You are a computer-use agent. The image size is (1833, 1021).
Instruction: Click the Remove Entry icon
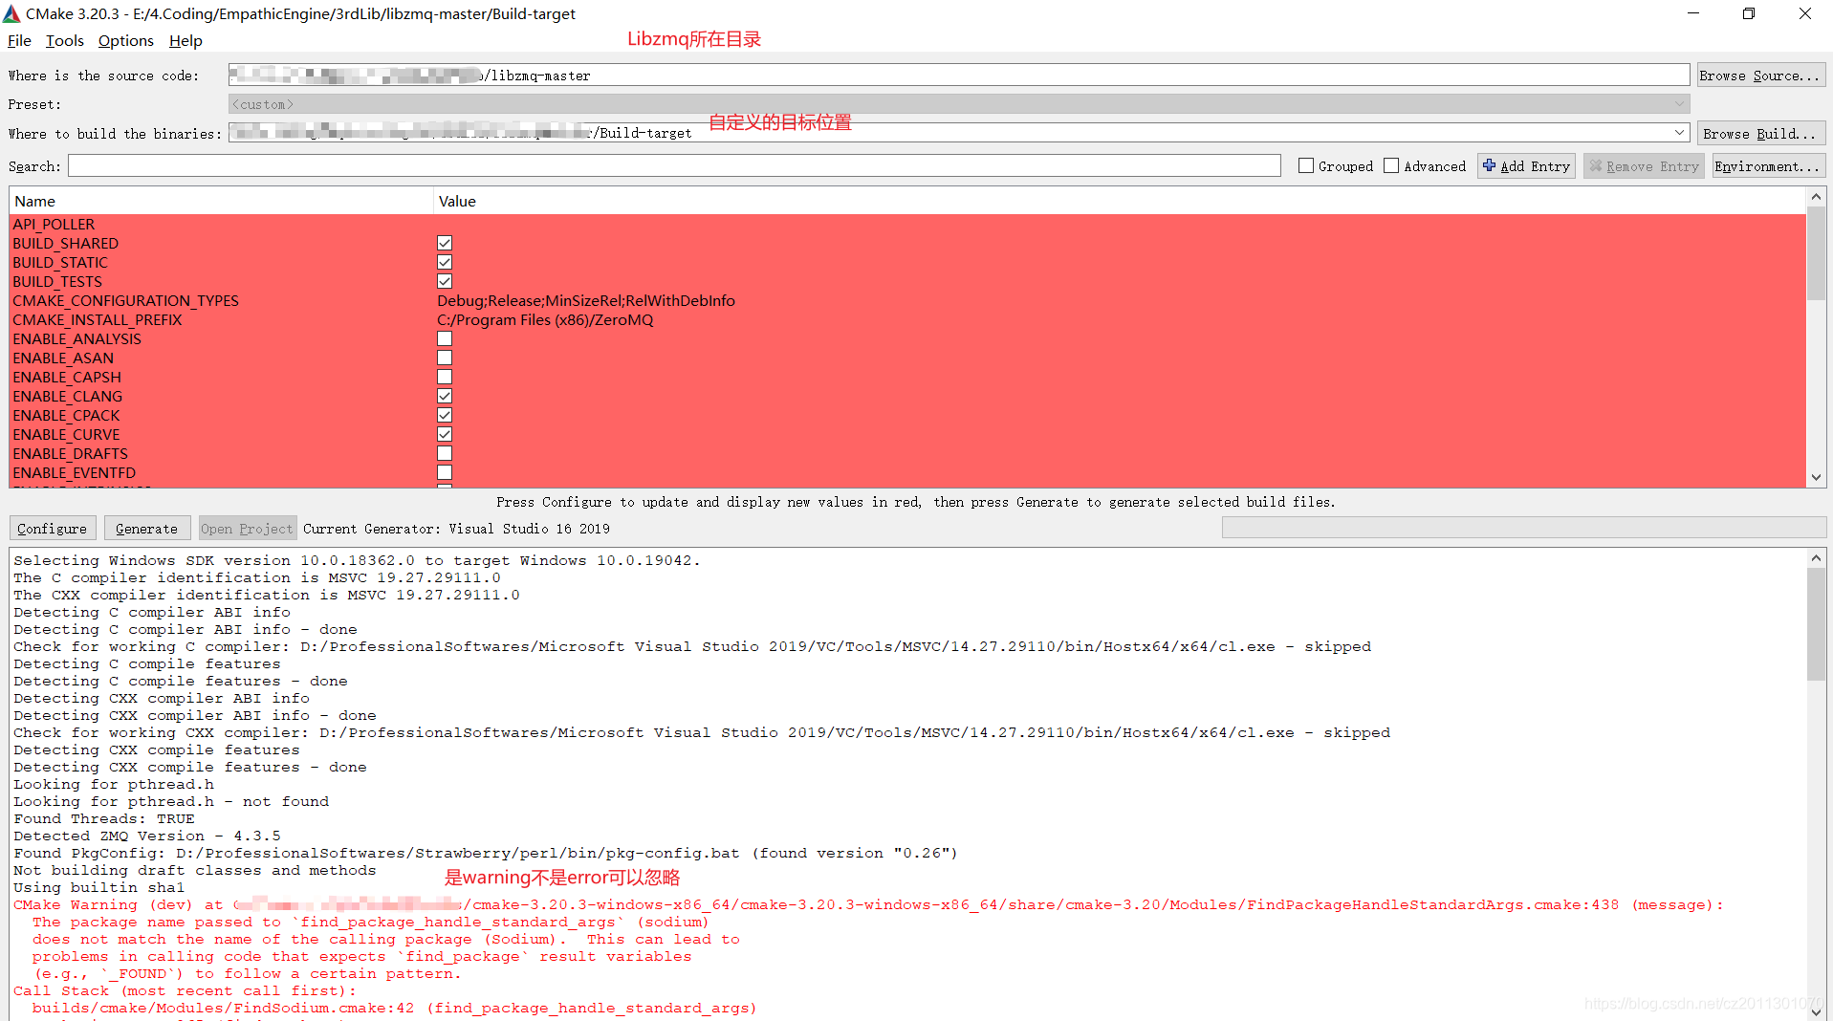point(1596,165)
